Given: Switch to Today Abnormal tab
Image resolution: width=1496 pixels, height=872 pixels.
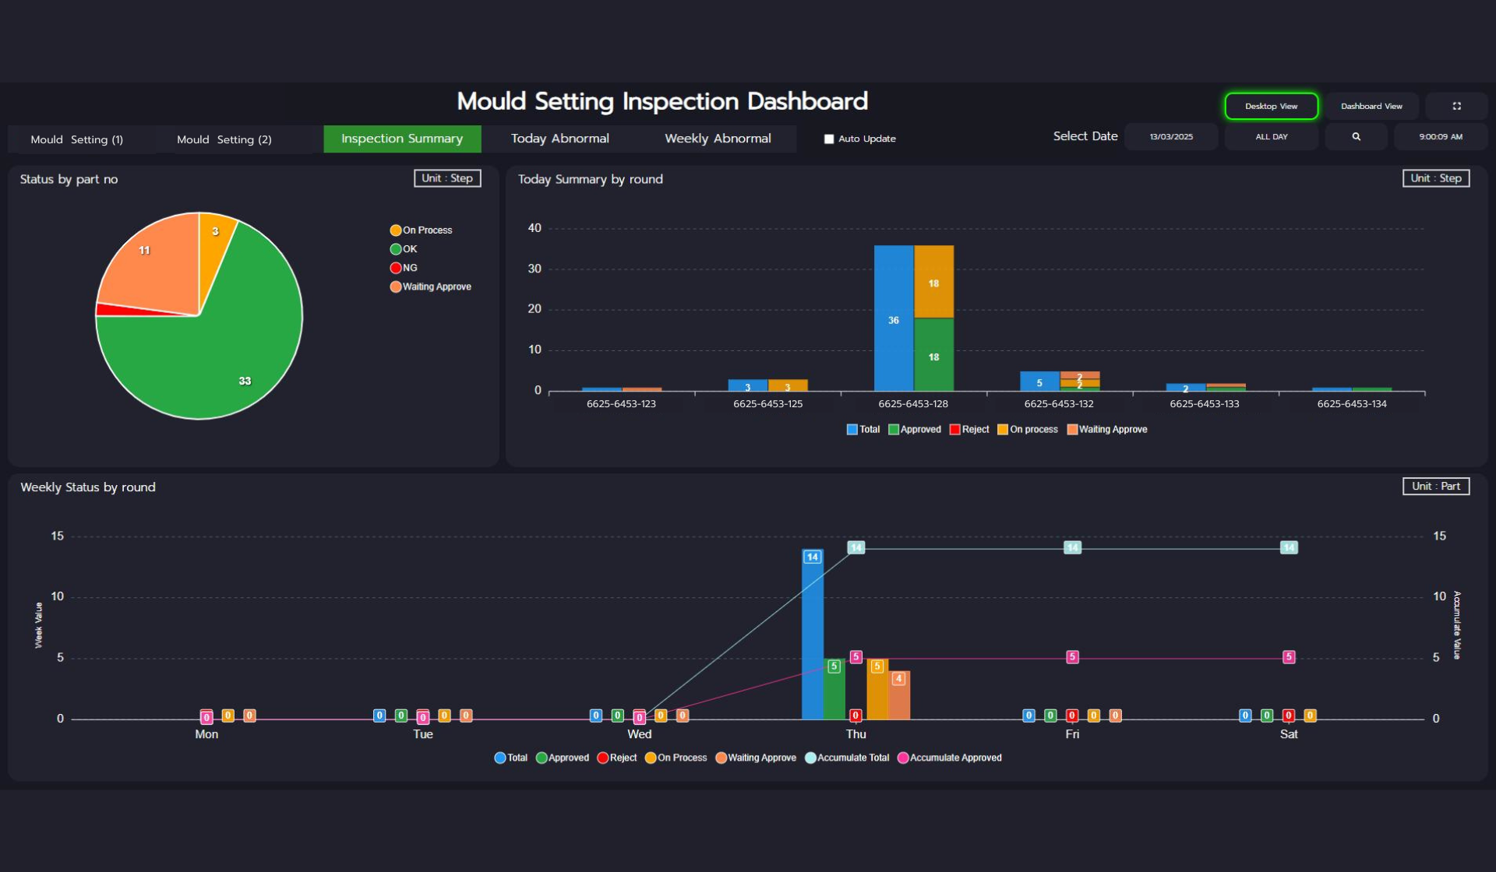Looking at the screenshot, I should coord(559,139).
